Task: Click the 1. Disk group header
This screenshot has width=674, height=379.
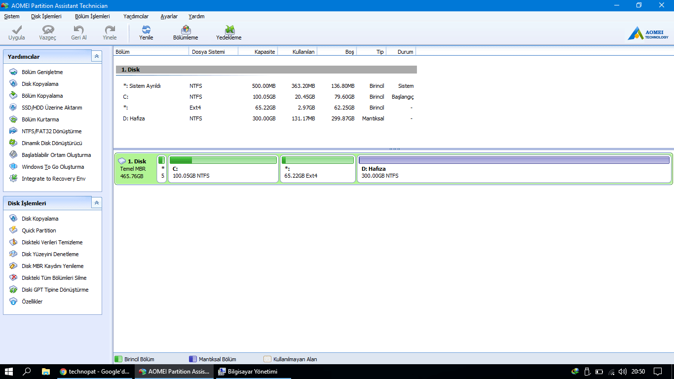Action: (266, 70)
